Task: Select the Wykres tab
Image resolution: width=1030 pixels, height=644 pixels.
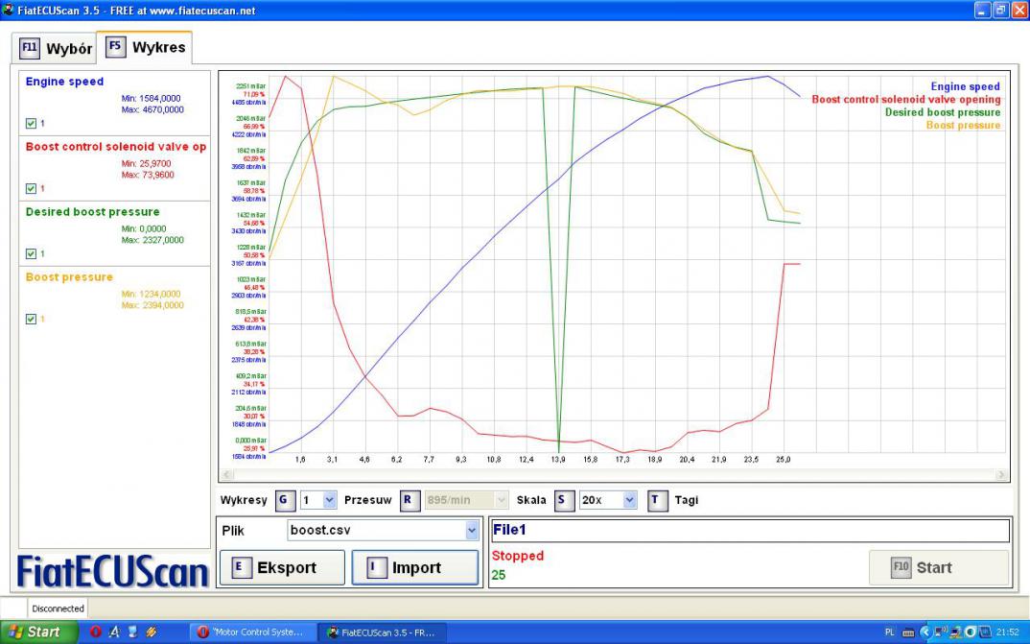Action: 145,47
